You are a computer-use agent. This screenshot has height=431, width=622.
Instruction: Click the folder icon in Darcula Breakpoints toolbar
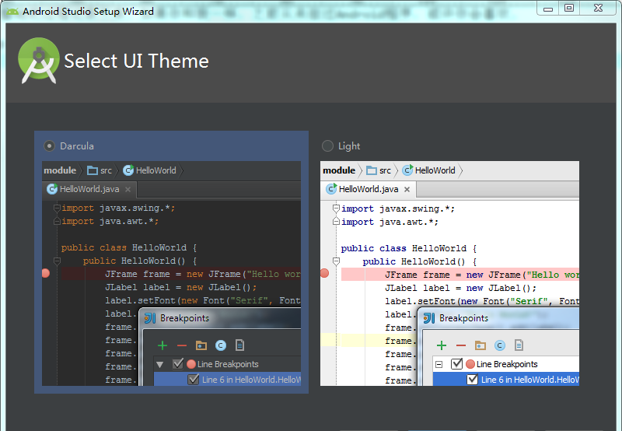(201, 345)
